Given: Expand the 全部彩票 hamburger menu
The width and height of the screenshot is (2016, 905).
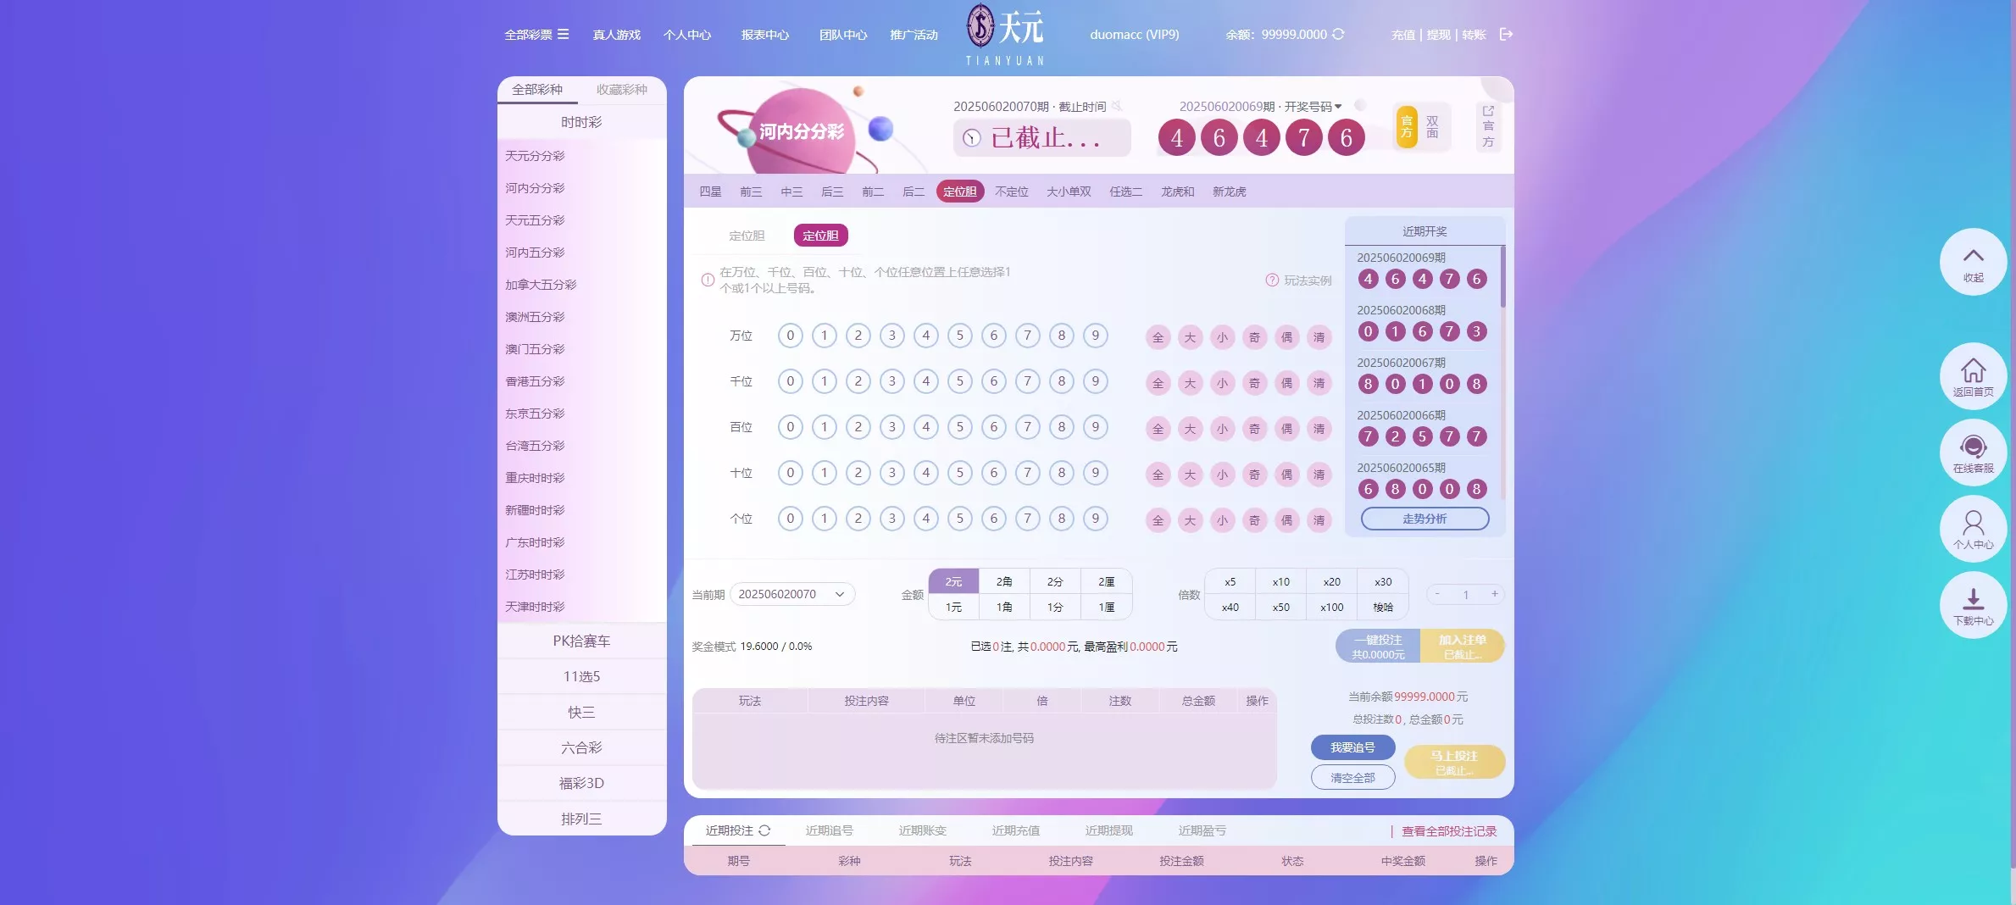Looking at the screenshot, I should [564, 34].
